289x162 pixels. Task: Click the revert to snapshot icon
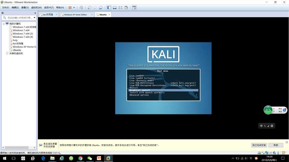95,7
